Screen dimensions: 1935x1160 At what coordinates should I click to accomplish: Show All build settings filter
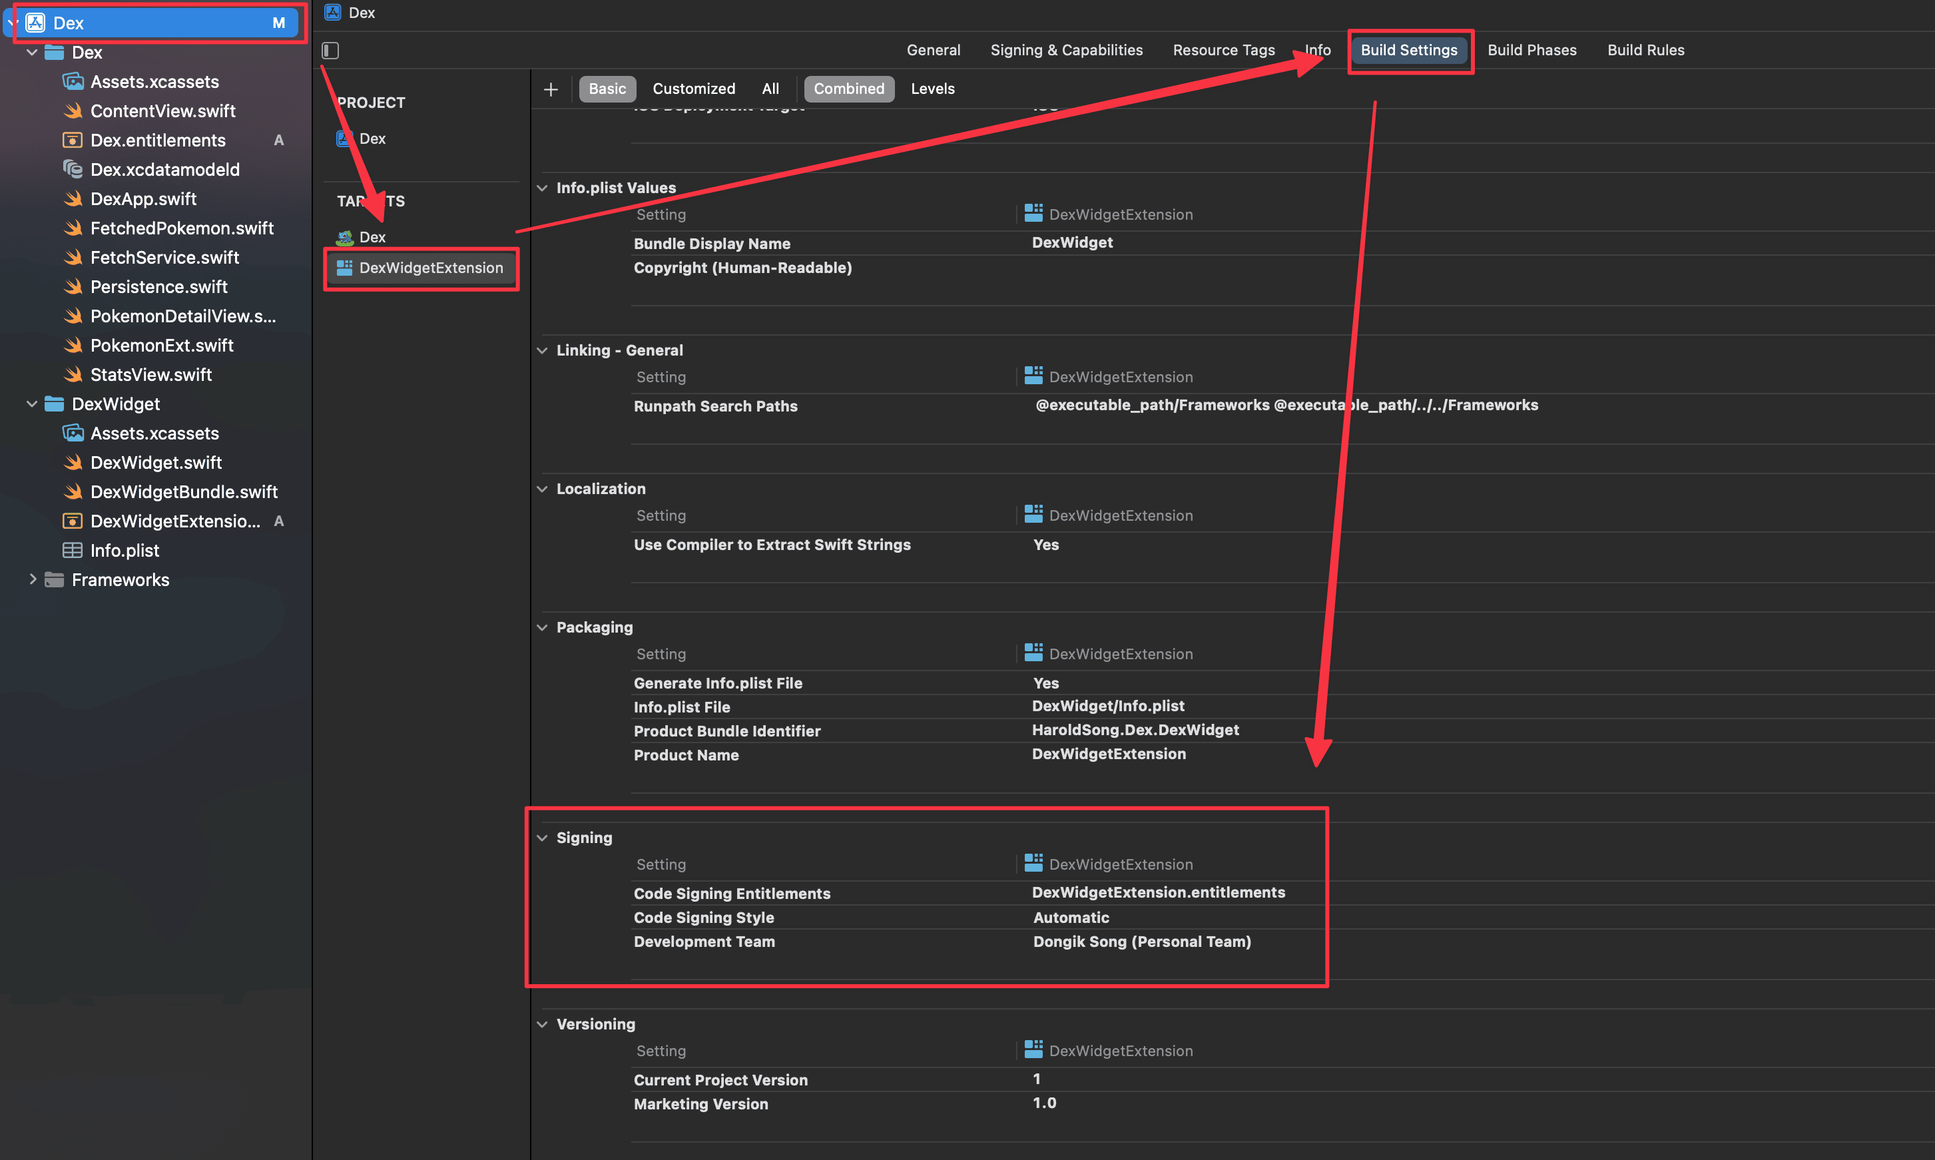tap(770, 89)
